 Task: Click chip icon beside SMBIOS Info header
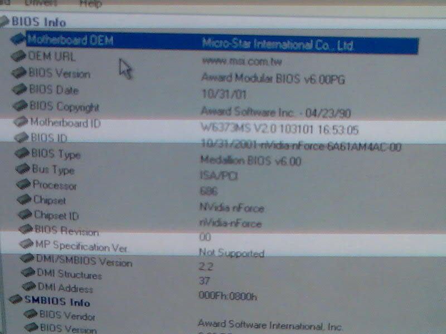click(x=16, y=299)
